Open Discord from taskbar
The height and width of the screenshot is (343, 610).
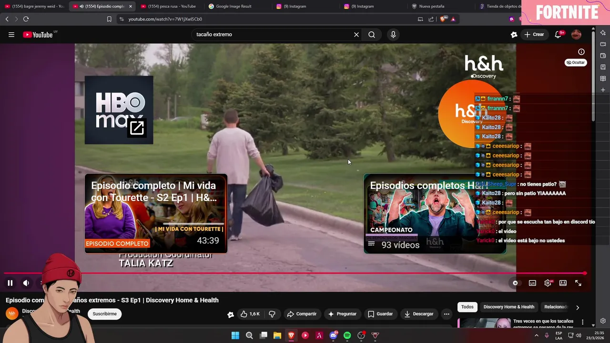click(x=334, y=335)
